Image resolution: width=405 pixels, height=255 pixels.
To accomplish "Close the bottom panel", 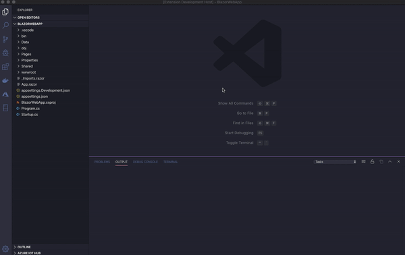I will click(x=398, y=162).
